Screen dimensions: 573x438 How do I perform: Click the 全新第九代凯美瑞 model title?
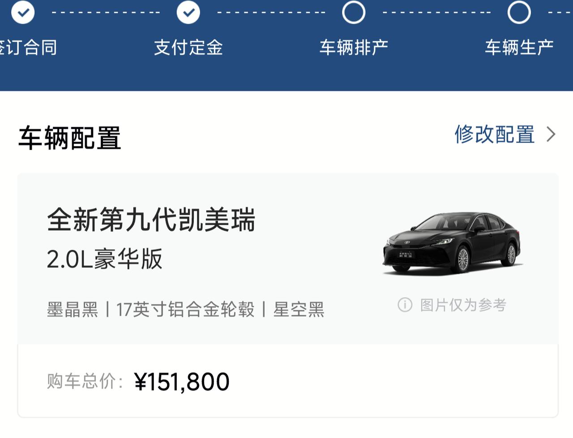click(151, 220)
